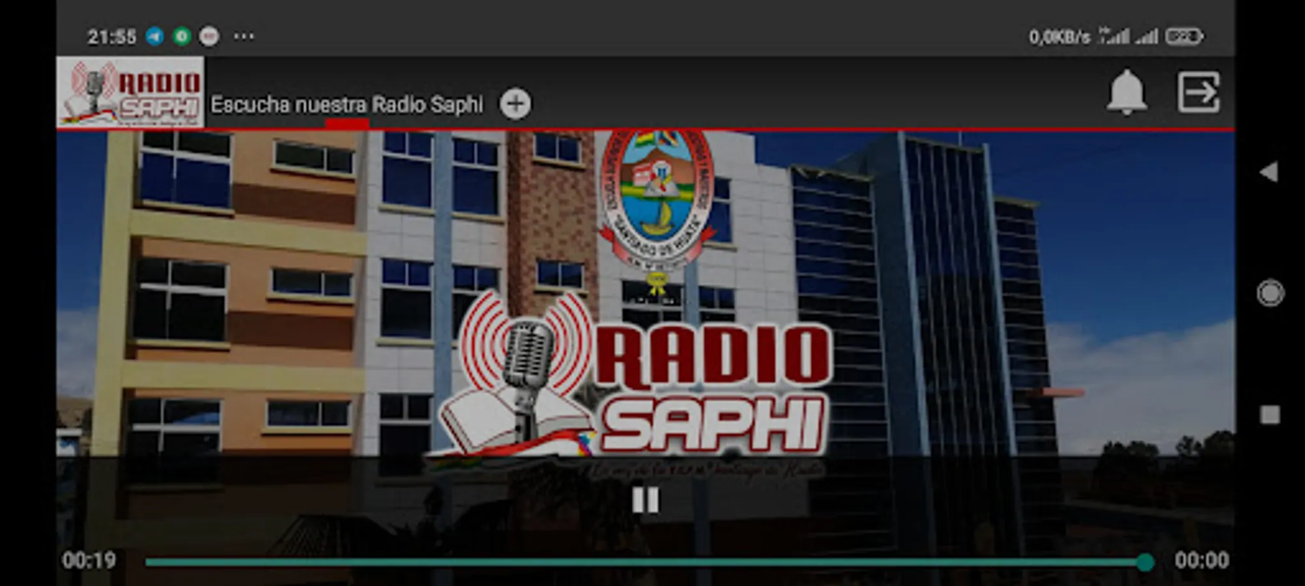Image resolution: width=1305 pixels, height=586 pixels.
Task: Tap the battery indicator in status bar
Action: (1184, 36)
